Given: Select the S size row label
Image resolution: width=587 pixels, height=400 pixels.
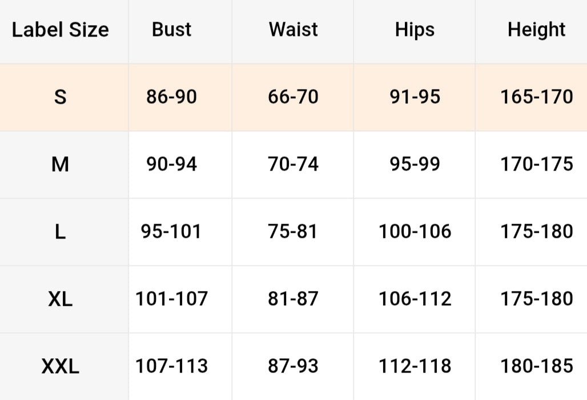Looking at the screenshot, I should coord(60,97).
